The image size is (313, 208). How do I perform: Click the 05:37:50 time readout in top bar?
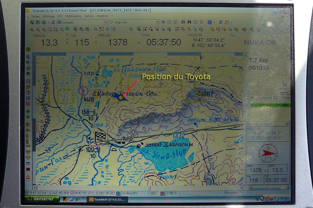[164, 42]
